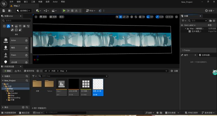
Task: Activate the Rotate gizmo tool
Action: pyautogui.click(x=124, y=17)
